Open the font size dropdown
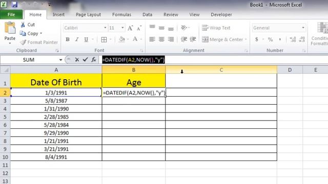 (122, 28)
